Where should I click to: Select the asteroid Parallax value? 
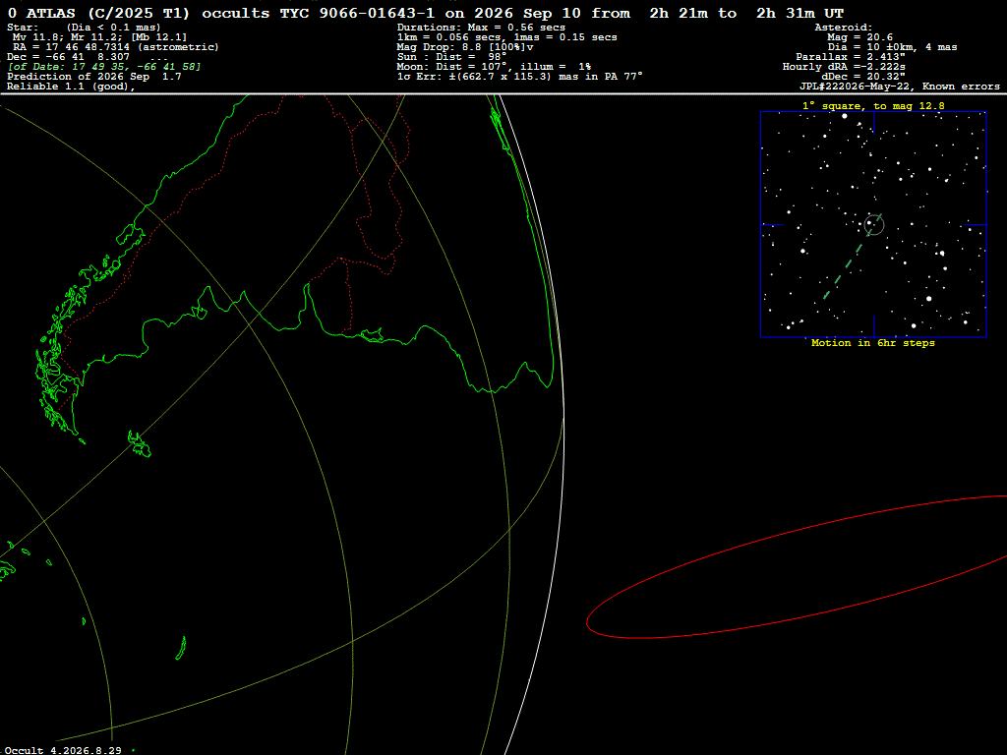(851, 57)
